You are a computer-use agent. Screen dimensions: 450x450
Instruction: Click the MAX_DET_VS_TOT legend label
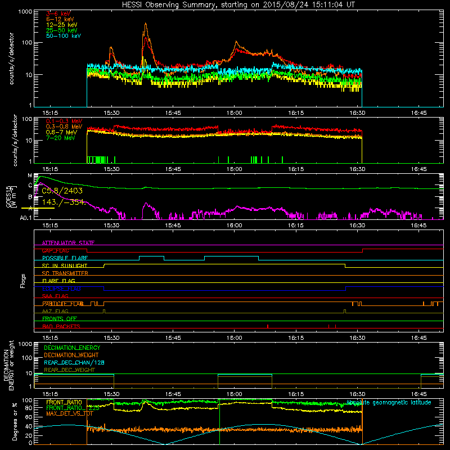[x=69, y=413]
